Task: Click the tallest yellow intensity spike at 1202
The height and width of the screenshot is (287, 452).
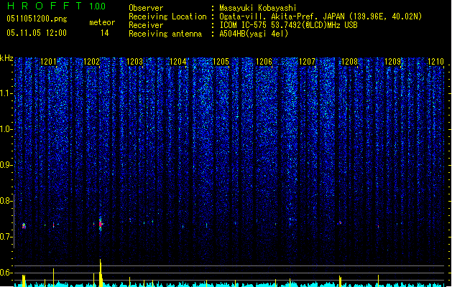Action: tap(101, 273)
